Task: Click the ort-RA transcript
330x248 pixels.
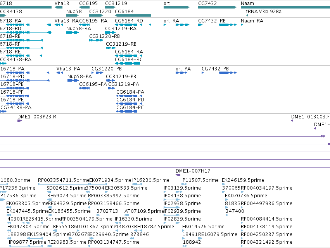Action: pyautogui.click(x=176, y=25)
